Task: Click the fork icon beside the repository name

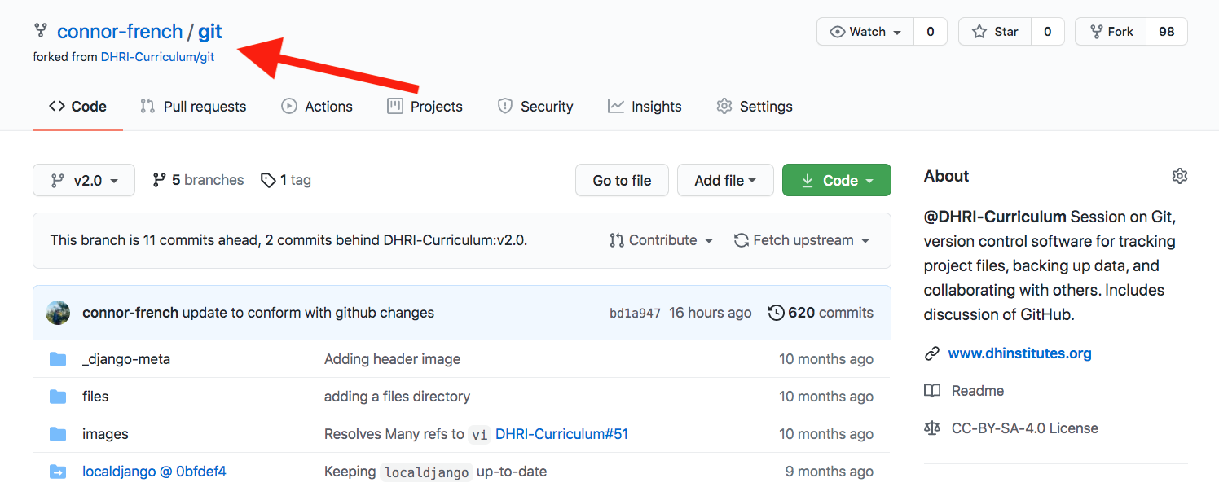Action: point(40,31)
